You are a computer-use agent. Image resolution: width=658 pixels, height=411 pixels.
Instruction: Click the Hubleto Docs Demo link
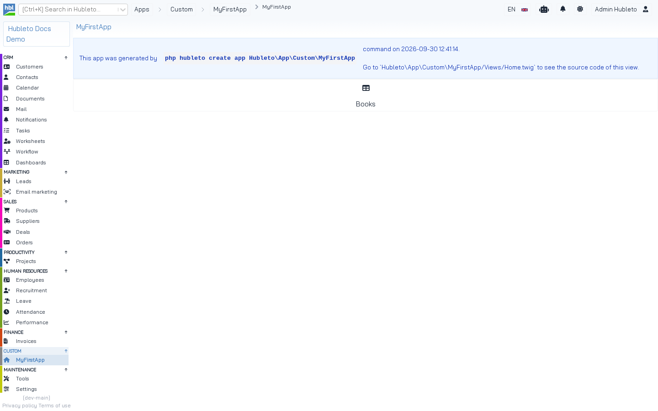click(x=37, y=34)
